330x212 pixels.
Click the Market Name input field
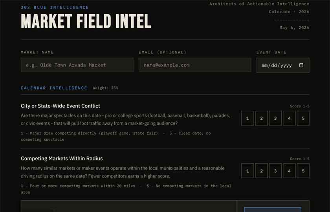(x=77, y=65)
